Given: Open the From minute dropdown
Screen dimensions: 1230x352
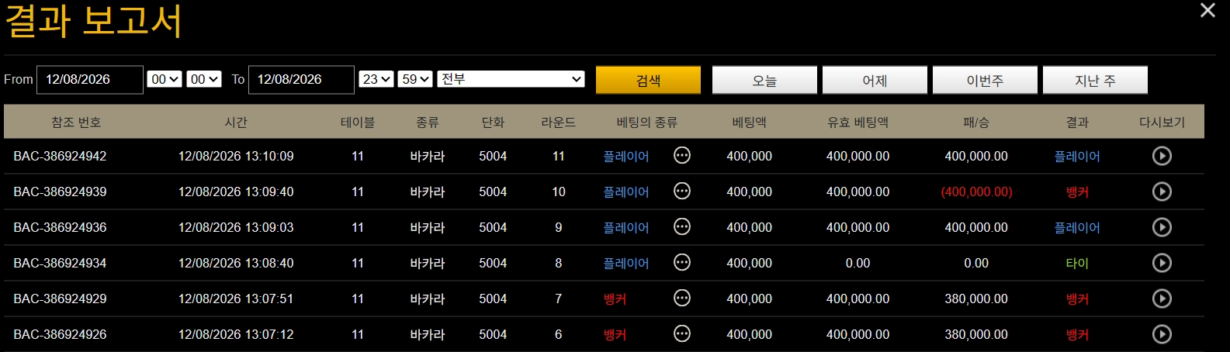Looking at the screenshot, I should (x=203, y=79).
